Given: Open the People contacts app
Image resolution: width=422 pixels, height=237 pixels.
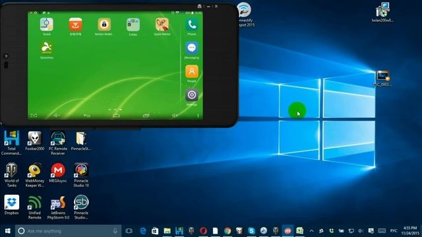Looking at the screenshot, I should 192,72.
